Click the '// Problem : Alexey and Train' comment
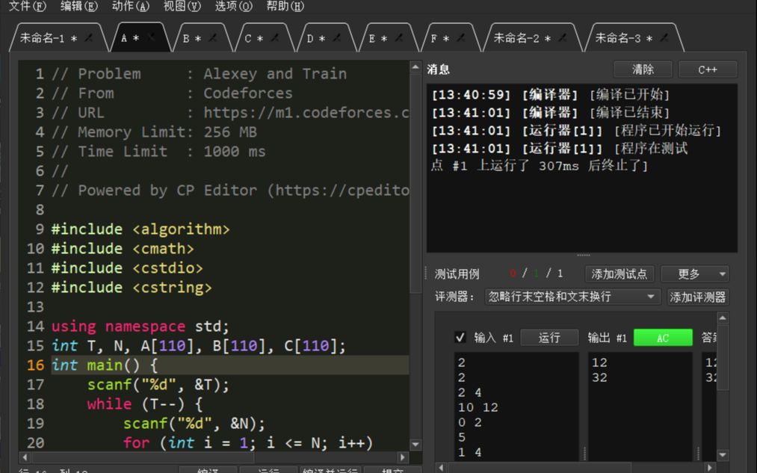 click(199, 73)
